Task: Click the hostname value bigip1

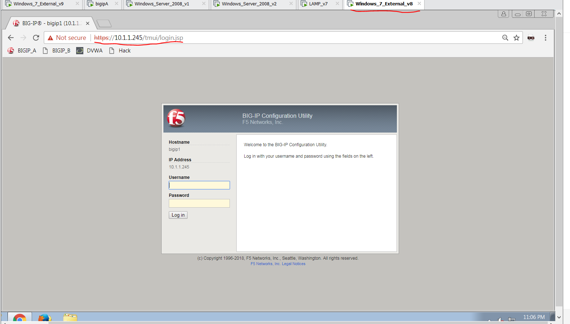Action: pyautogui.click(x=175, y=149)
